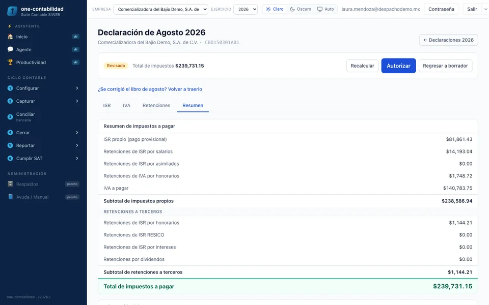Open Productividad via the trophy icon
This screenshot has width=489, height=305.
10,62
